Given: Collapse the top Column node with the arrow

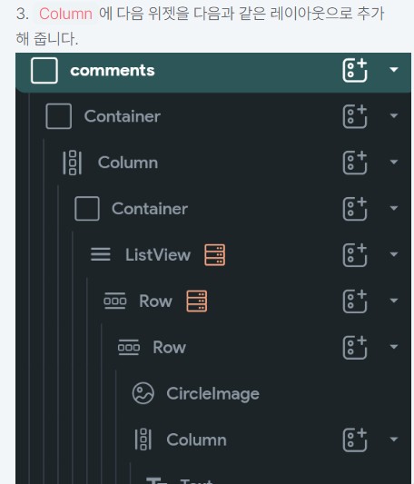Looking at the screenshot, I should click(394, 162).
